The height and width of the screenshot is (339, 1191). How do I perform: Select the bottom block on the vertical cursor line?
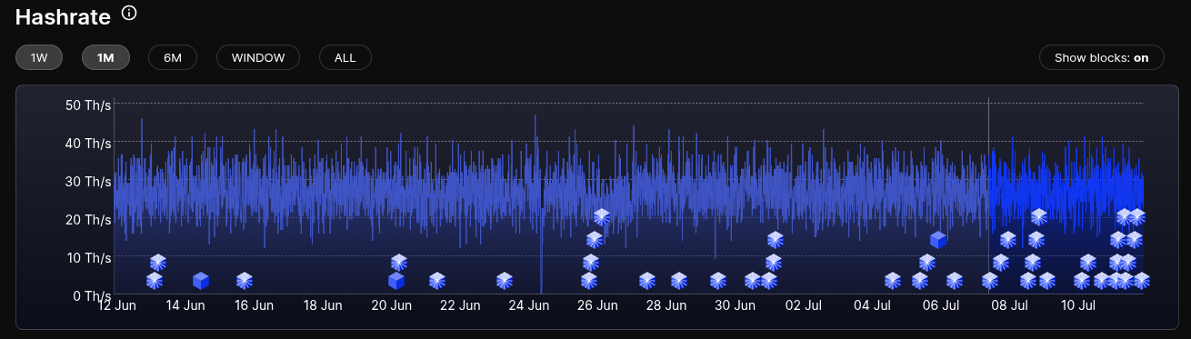(990, 281)
